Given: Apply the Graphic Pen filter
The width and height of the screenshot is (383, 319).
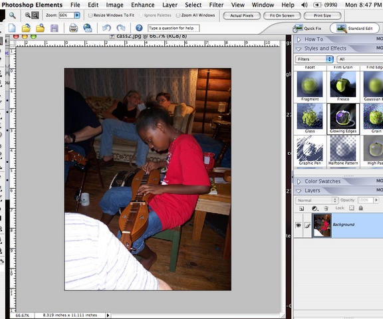Looking at the screenshot, I should pos(310,148).
